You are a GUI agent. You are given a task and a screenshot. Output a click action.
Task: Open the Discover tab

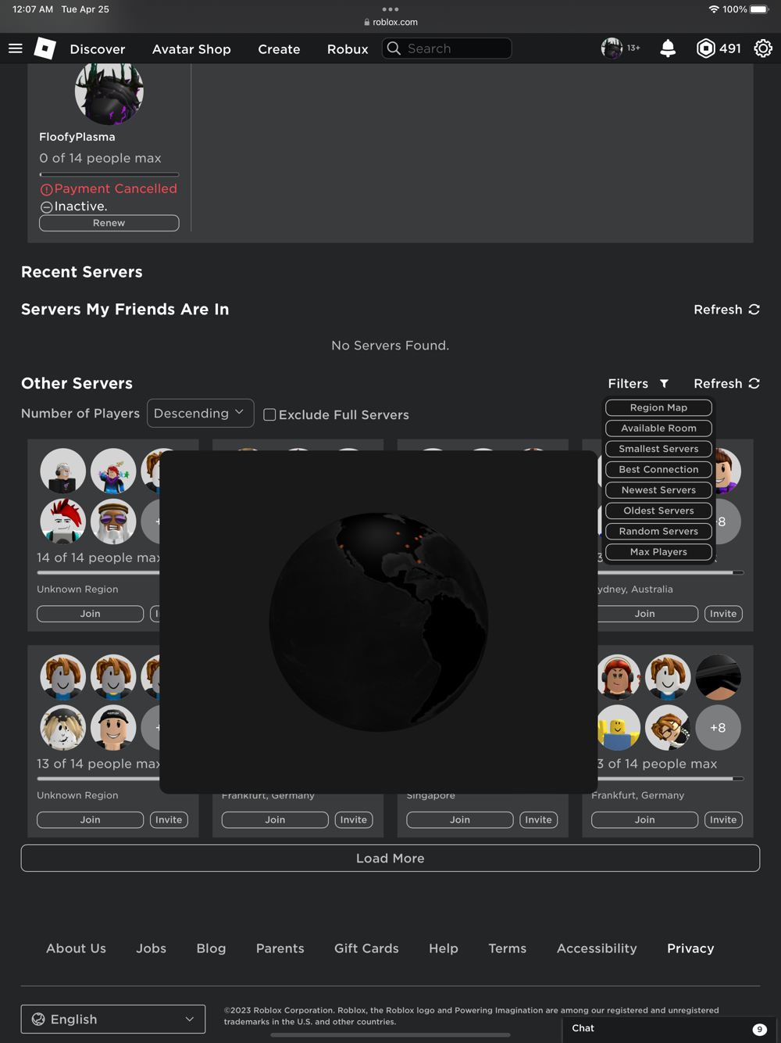[98, 48]
